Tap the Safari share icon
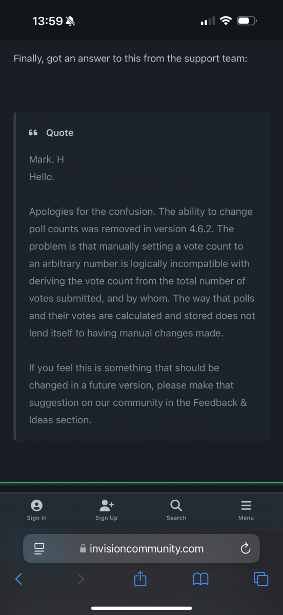 [x=140, y=579]
